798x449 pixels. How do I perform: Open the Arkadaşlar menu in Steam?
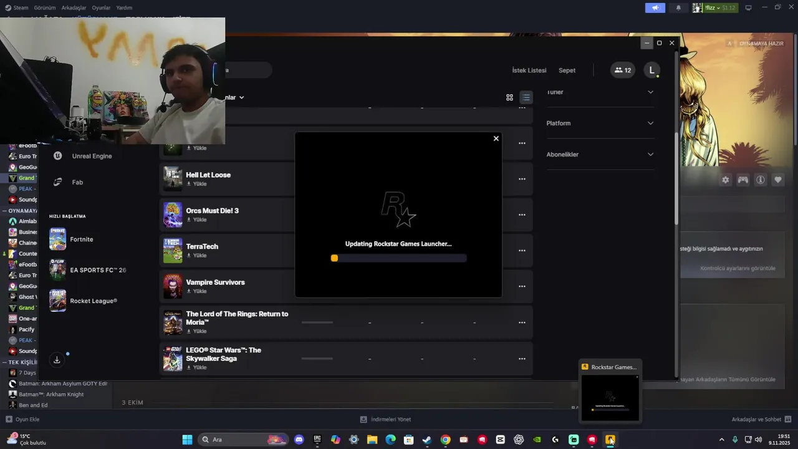coord(74,7)
